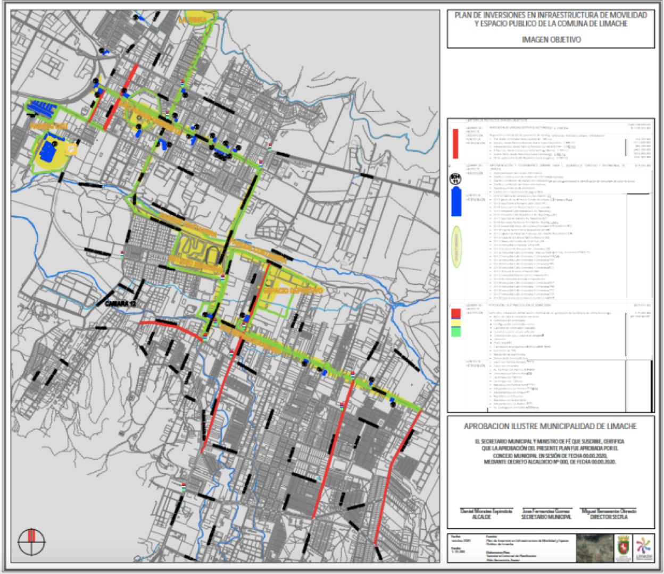Click the Aprobacion Ilustre Municipalidad de Limache heading
Viewport: 664px width, 574px height.
550,426
